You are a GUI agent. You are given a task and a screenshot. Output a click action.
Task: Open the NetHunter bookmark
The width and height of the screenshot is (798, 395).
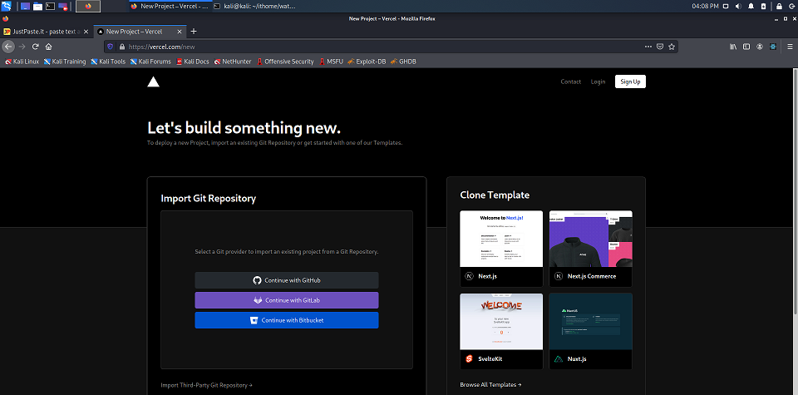(233, 62)
